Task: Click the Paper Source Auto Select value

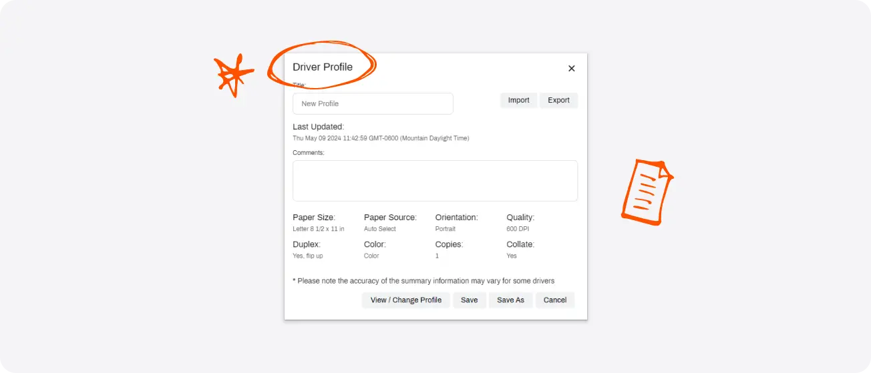Action: 380,229
